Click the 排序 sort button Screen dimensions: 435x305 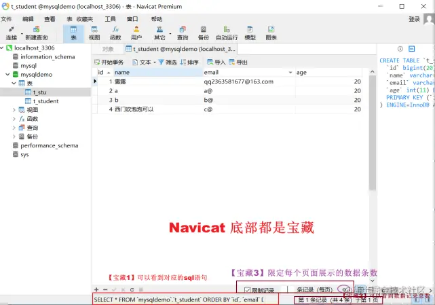(x=189, y=62)
